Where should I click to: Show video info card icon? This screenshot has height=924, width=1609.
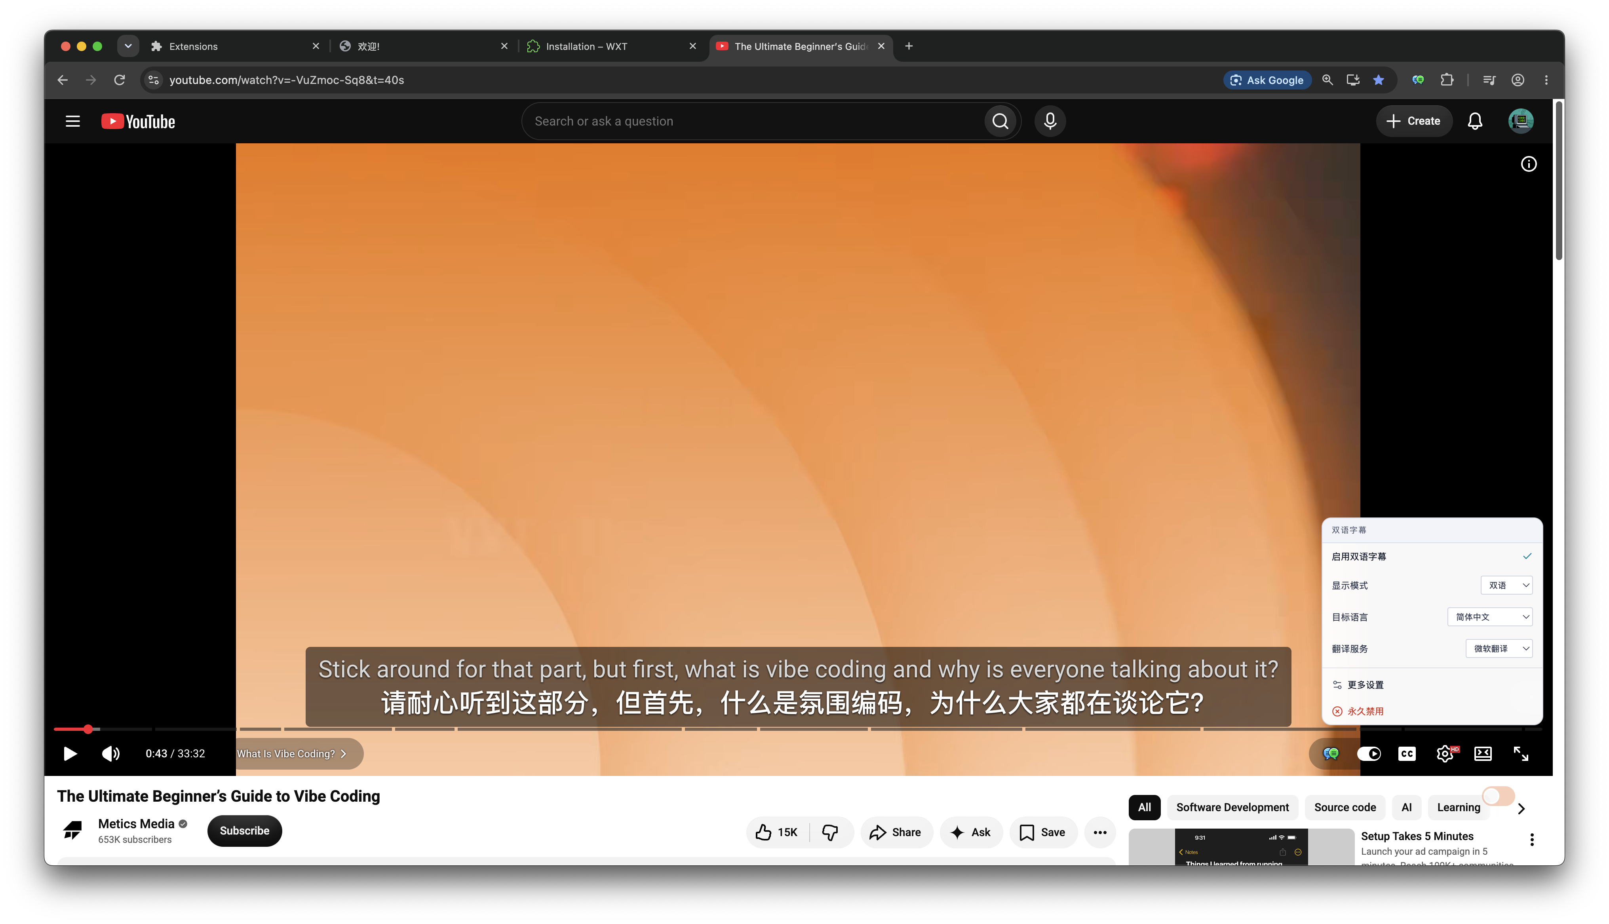click(1528, 164)
